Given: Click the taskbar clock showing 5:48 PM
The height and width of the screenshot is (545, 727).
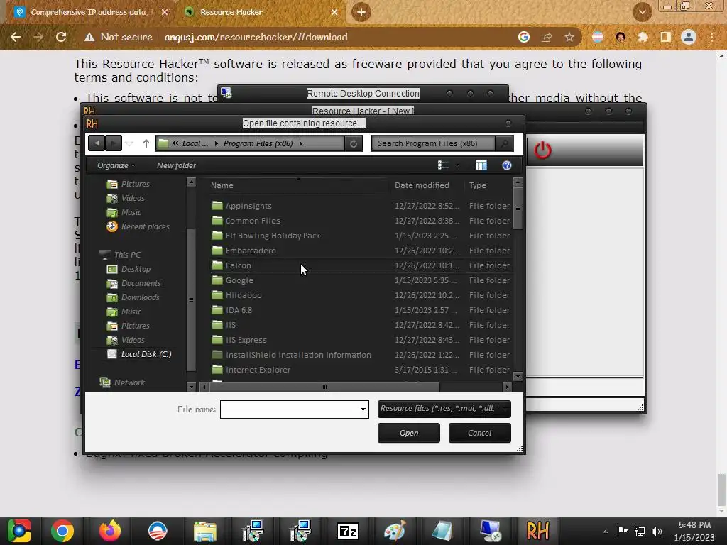Looking at the screenshot, I should coord(694,531).
